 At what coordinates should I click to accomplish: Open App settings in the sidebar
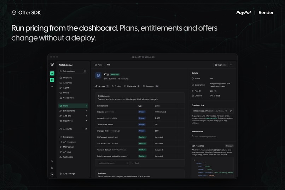[73, 174]
